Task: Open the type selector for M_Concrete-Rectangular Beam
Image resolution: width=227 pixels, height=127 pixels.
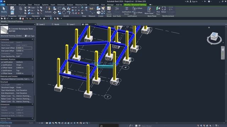Action: (18, 30)
